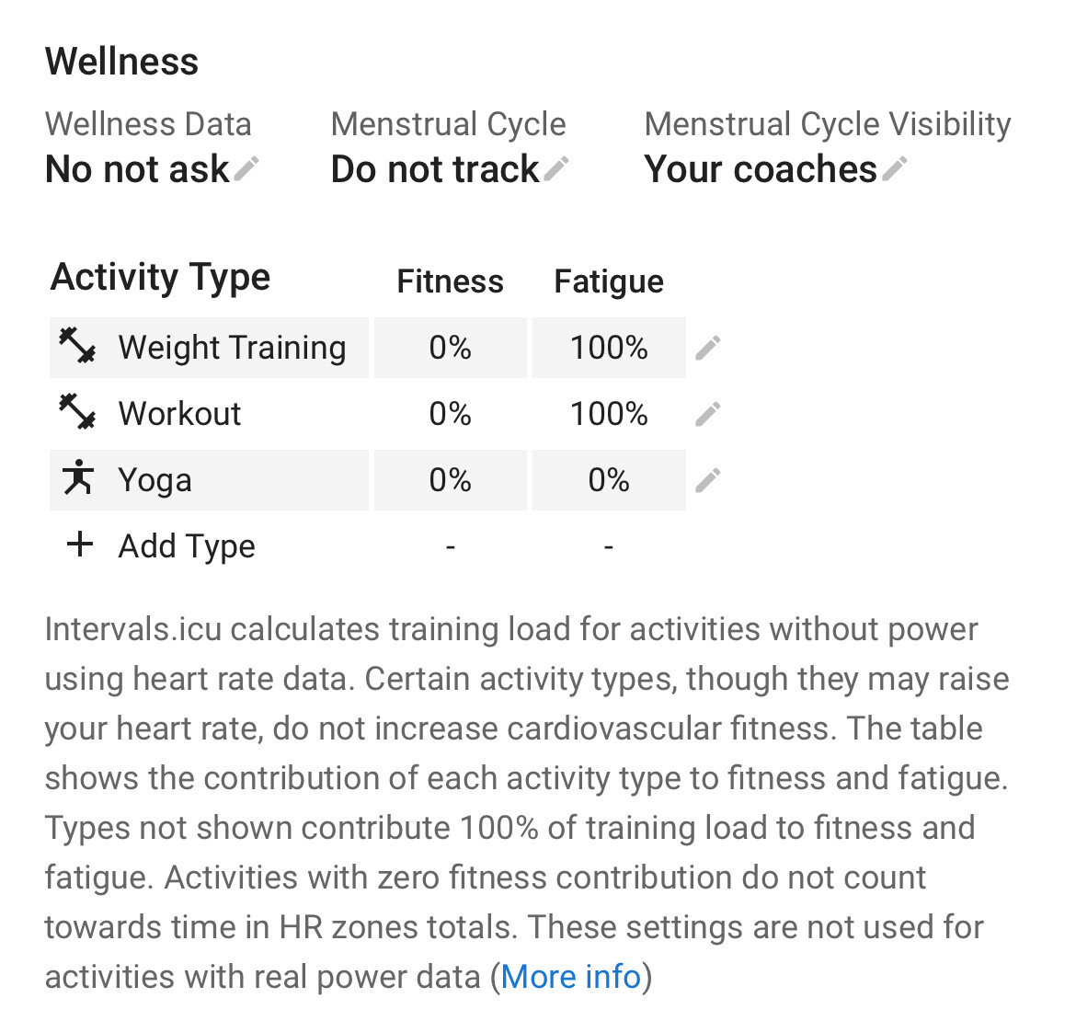
Task: Click pencil next to Do not track
Action: 556,169
